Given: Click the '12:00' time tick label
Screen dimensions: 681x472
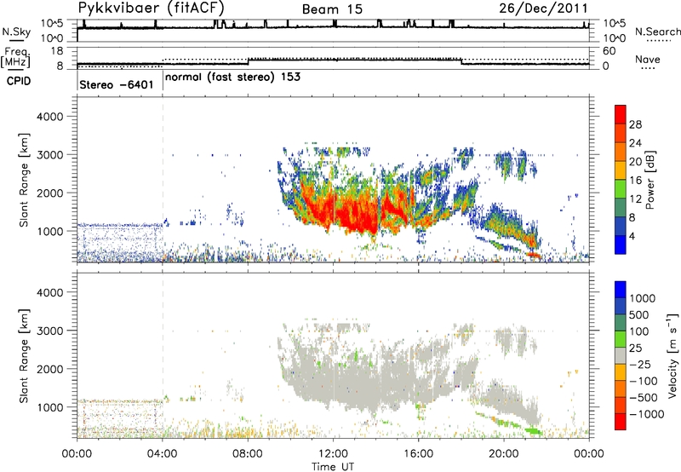Looking at the screenshot, I should coord(333,454).
